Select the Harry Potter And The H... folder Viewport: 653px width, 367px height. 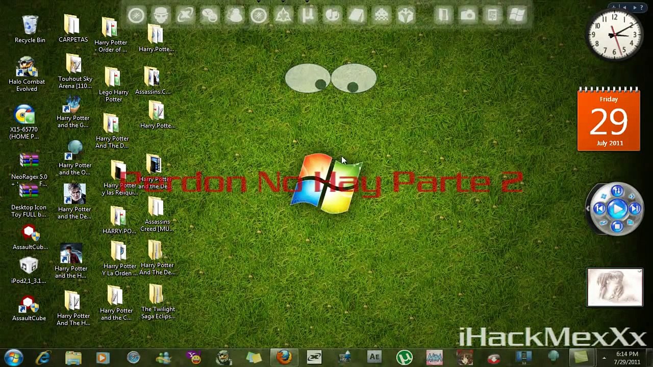click(73, 309)
